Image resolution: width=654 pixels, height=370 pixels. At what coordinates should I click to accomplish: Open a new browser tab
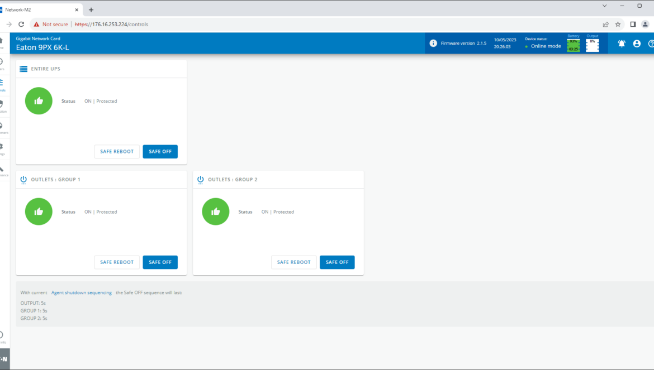tap(91, 9)
